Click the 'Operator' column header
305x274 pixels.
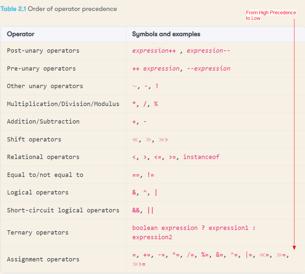coord(20,34)
